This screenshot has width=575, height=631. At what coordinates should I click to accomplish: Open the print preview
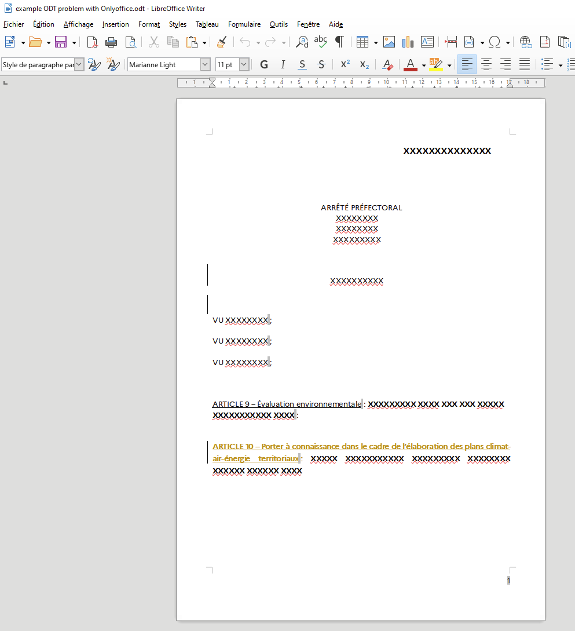(x=131, y=42)
